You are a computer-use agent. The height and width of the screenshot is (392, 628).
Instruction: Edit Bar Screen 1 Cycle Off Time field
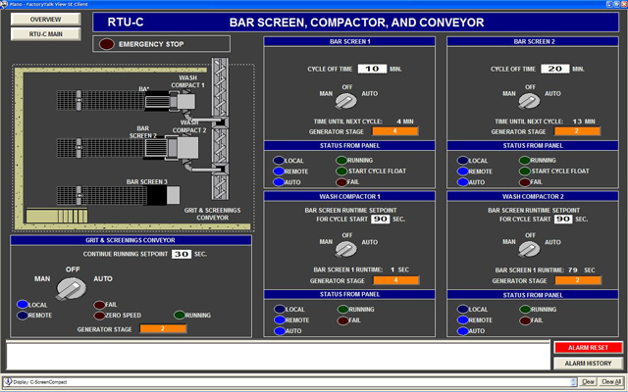point(371,69)
